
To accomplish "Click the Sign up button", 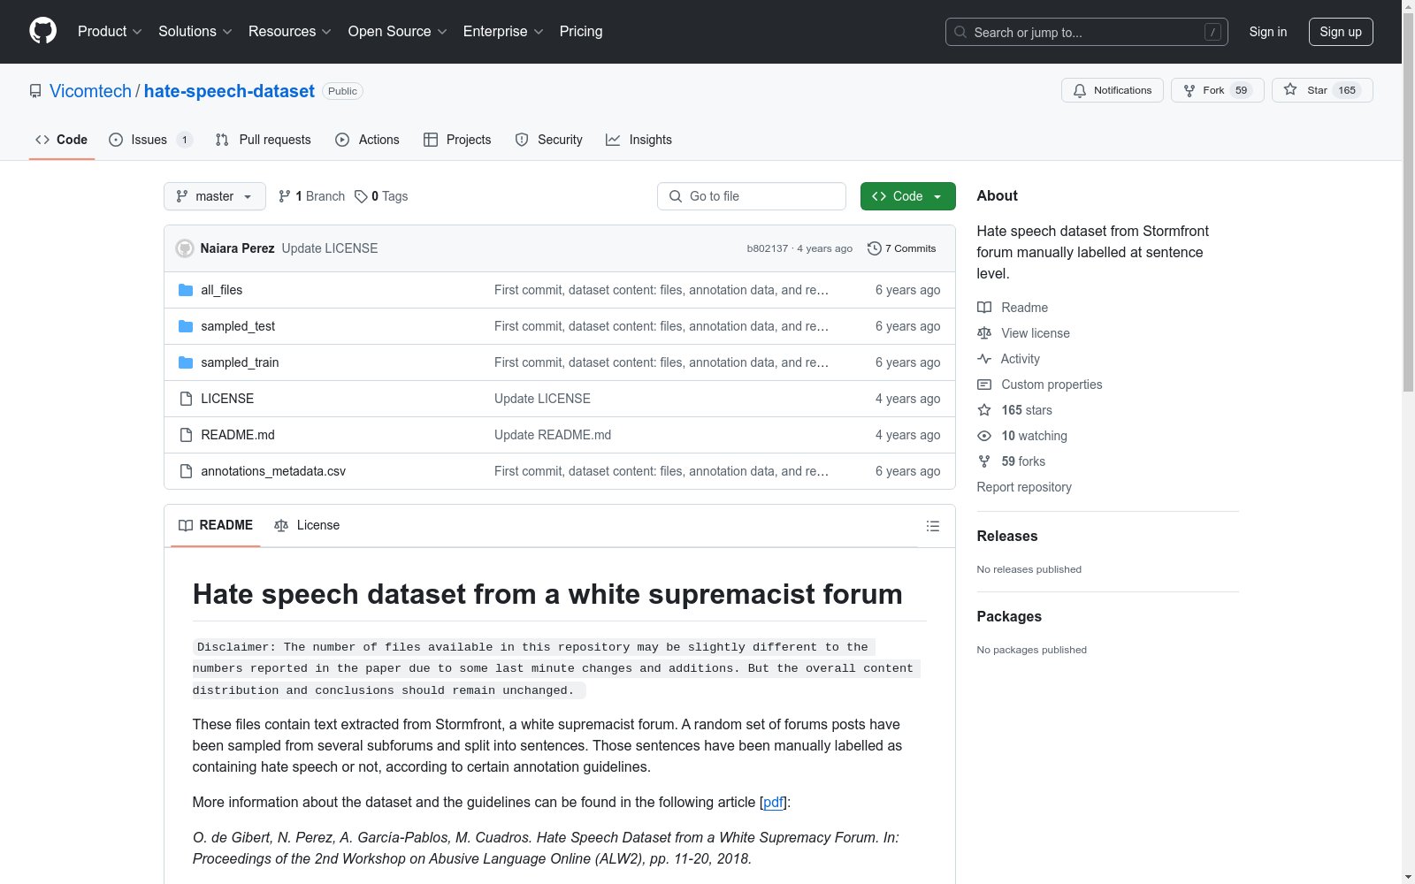I will pyautogui.click(x=1341, y=32).
